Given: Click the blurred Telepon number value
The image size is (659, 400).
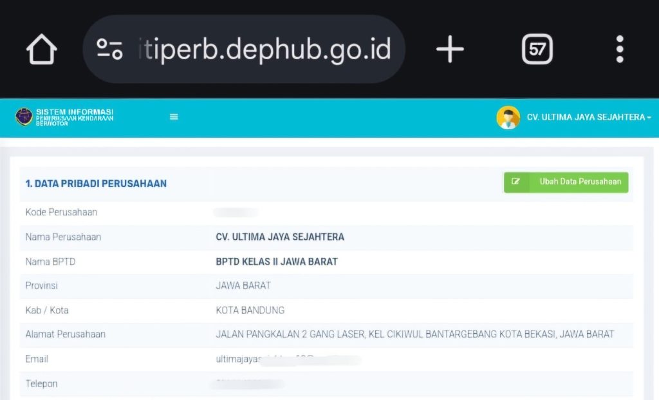Looking at the screenshot, I should point(248,384).
